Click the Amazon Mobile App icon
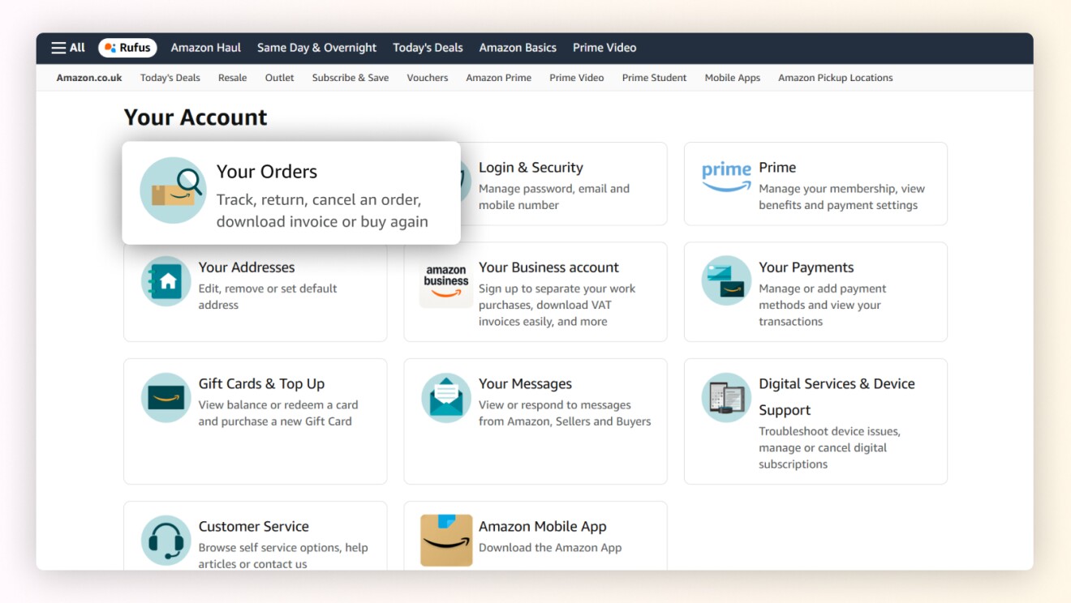The width and height of the screenshot is (1071, 603). 445,541
